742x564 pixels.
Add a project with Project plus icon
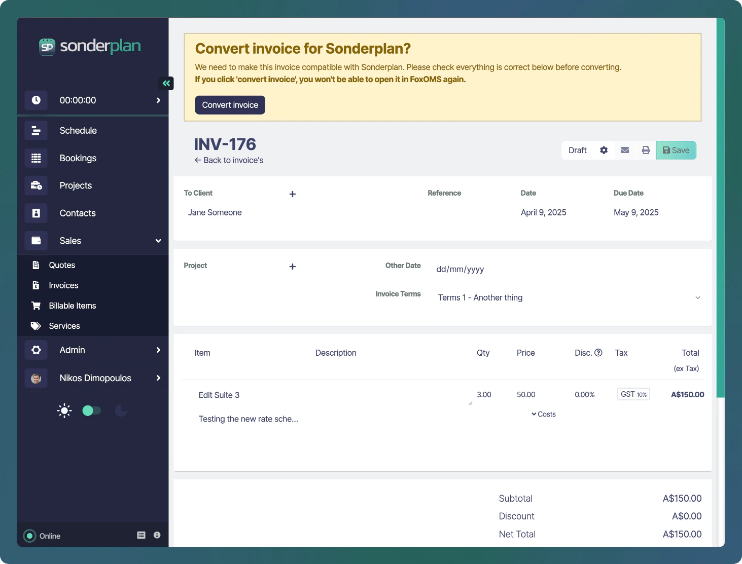(x=293, y=267)
